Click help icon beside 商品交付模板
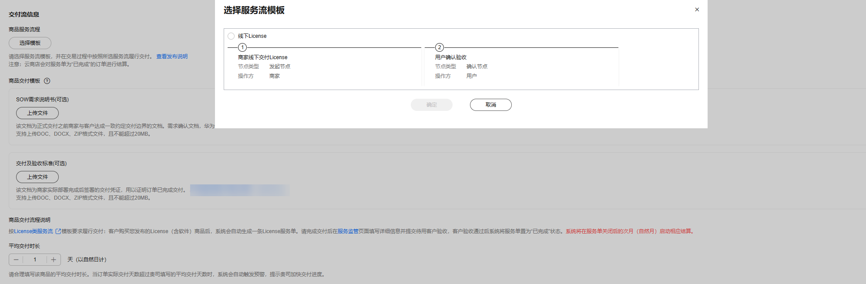This screenshot has width=866, height=284. pyautogui.click(x=47, y=81)
